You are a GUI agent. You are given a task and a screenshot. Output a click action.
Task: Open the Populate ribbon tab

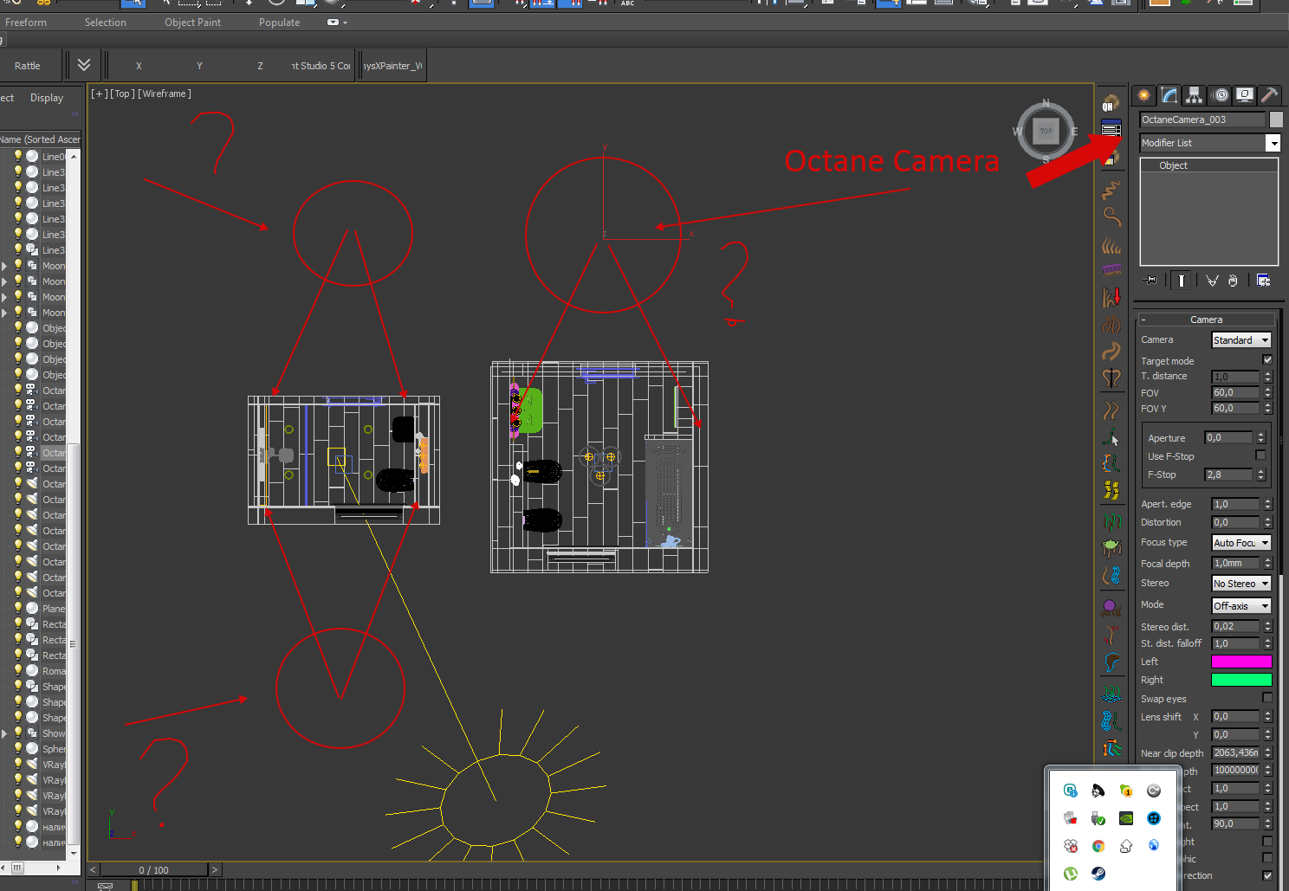click(x=279, y=23)
